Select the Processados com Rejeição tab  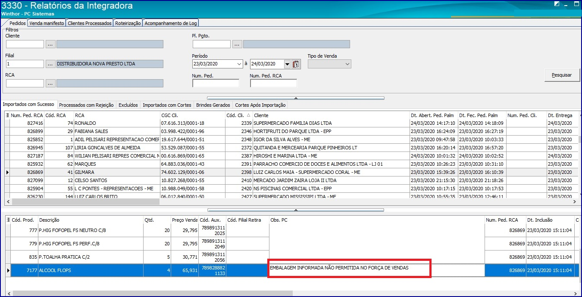pos(86,105)
